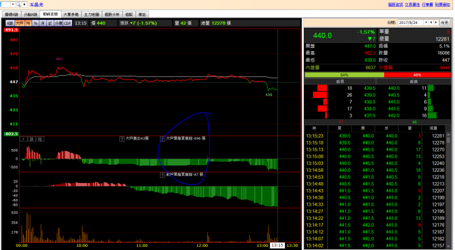This screenshot has height=250, width=455.
Task: Select the 13:14:43 tick row
Action: (375, 191)
